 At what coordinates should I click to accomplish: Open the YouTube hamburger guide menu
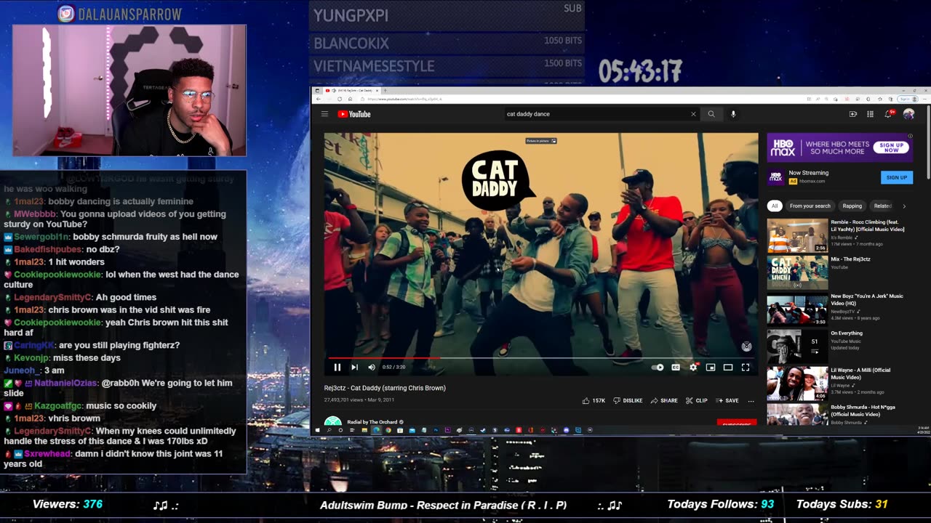324,114
